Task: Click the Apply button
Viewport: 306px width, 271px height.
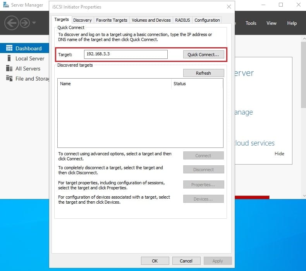Action: point(218,261)
